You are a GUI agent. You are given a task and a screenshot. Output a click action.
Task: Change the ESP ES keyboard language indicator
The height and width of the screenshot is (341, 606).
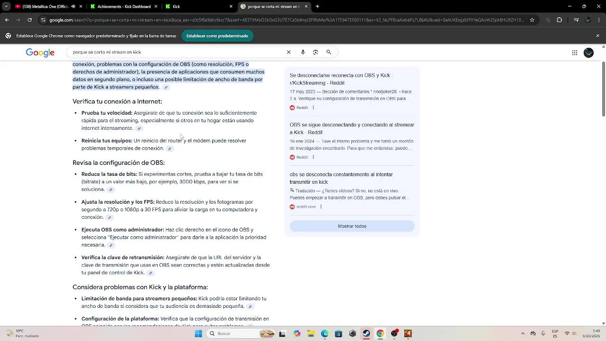[555, 333]
